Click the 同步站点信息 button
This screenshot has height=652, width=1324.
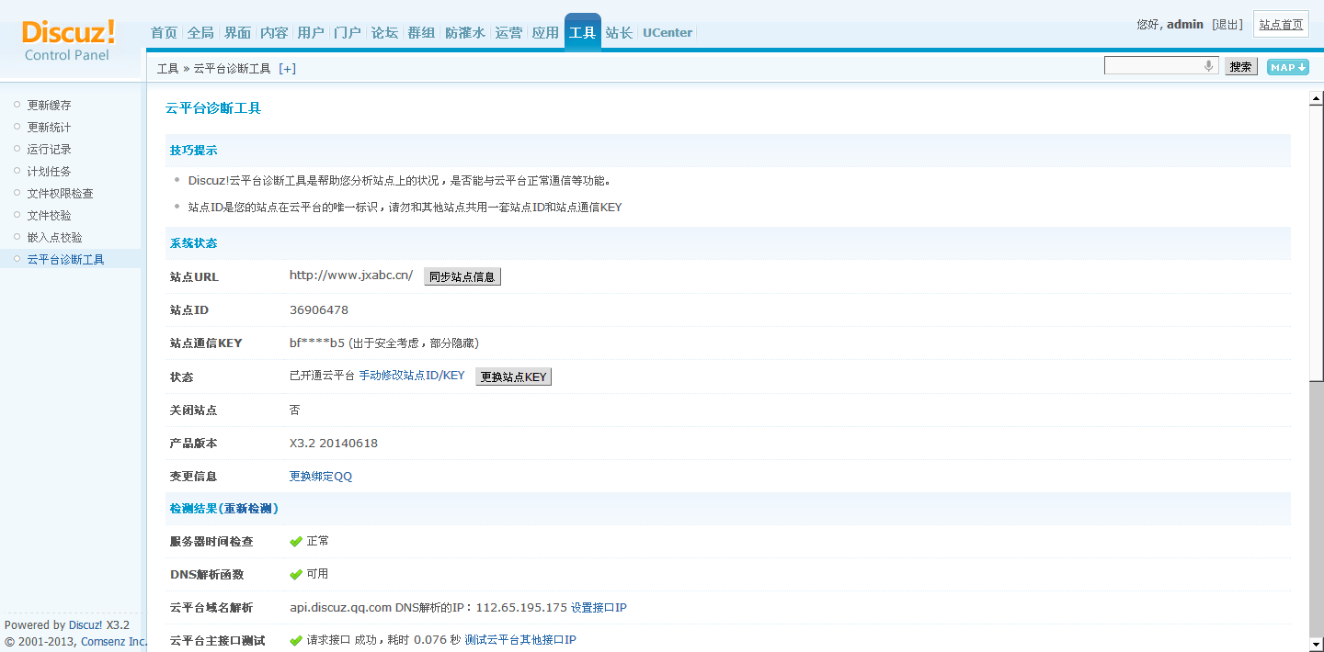462,277
